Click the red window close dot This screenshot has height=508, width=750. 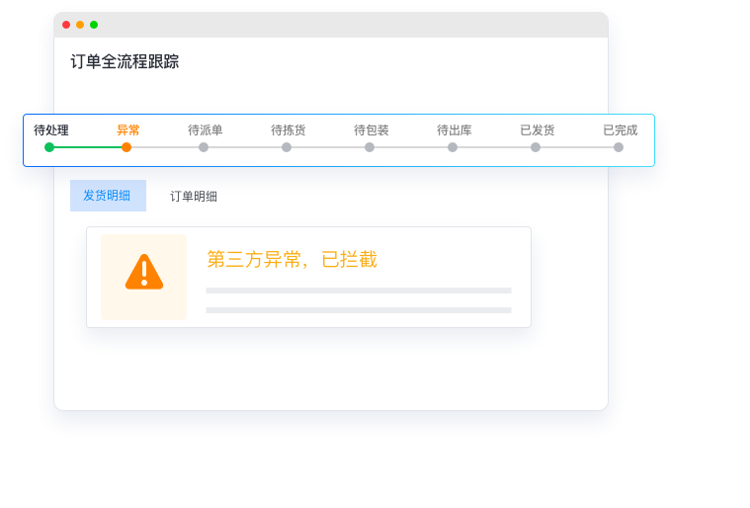(66, 25)
